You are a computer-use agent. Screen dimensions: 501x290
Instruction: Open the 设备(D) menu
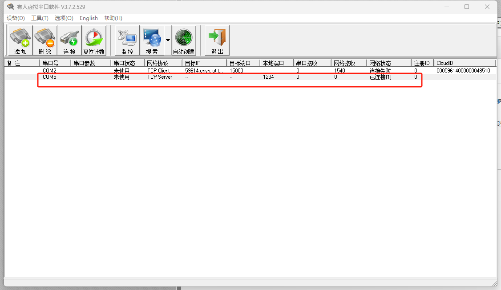(x=16, y=18)
